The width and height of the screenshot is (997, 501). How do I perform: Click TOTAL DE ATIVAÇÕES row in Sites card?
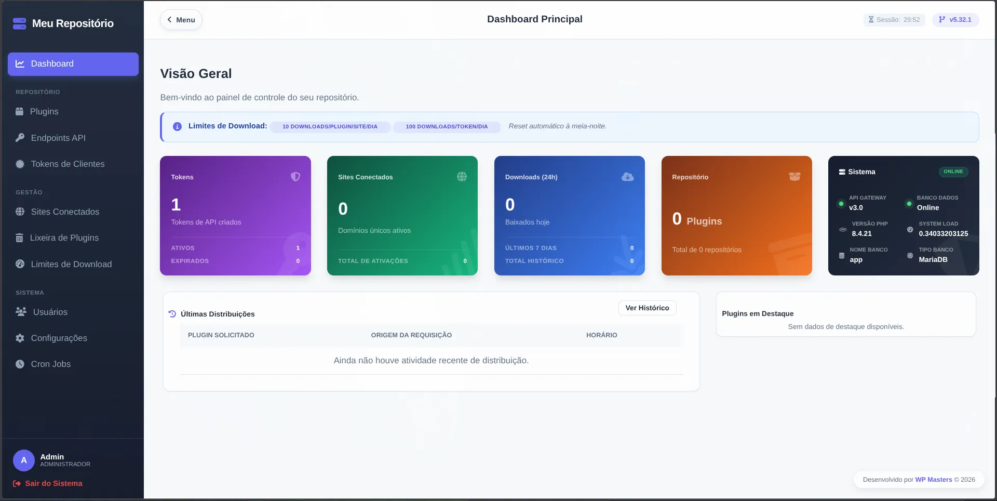tap(402, 261)
